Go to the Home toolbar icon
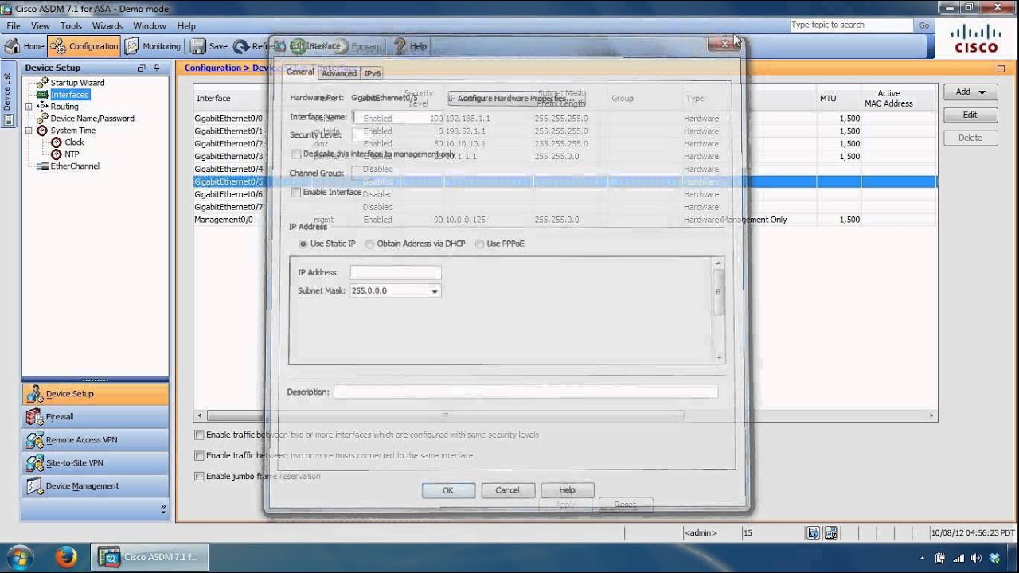Image resolution: width=1019 pixels, height=573 pixels. tap(24, 46)
